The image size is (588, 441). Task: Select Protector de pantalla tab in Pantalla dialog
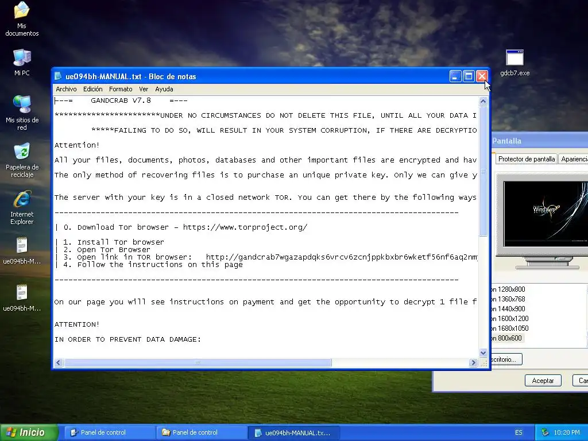click(526, 159)
